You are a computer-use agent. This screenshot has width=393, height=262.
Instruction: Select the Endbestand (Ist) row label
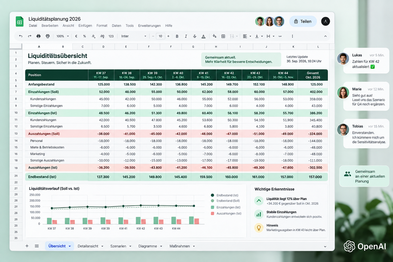click(42, 177)
